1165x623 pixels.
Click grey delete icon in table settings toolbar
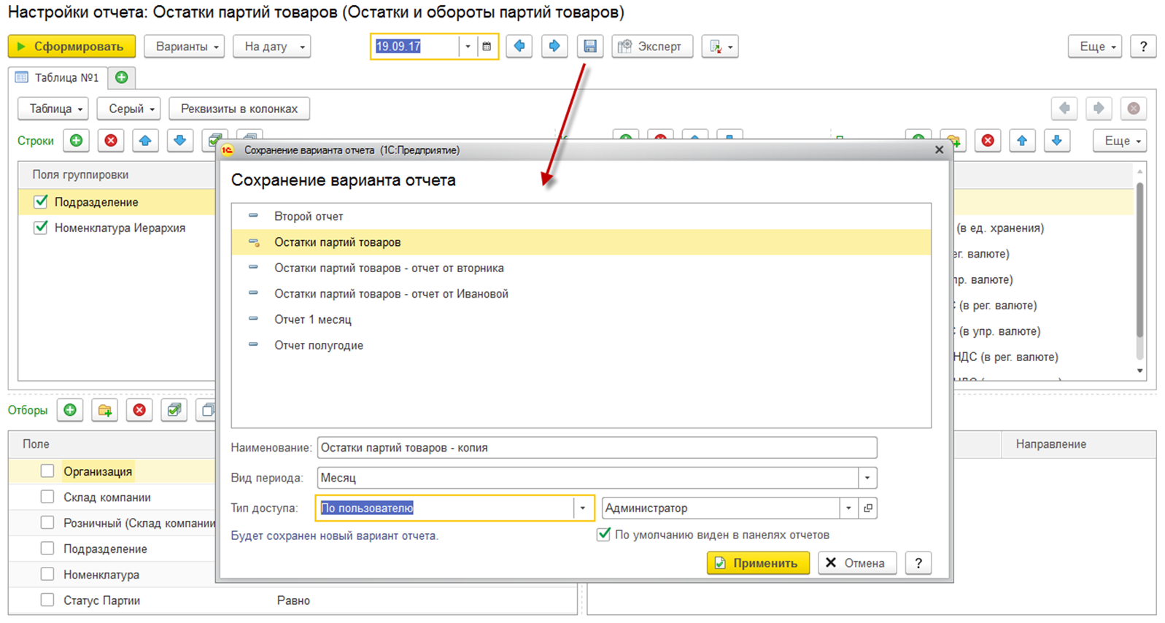point(1134,109)
